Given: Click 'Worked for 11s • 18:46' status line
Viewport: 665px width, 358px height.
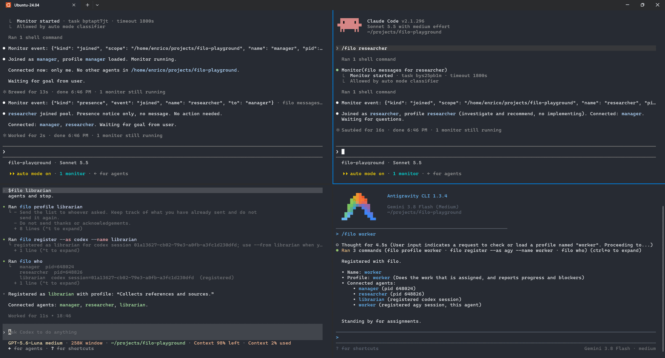Looking at the screenshot, I should (x=40, y=316).
